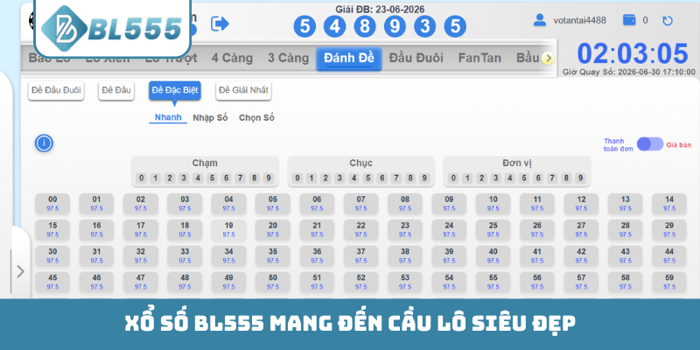
Task: Click the 02:03:05 countdown timer
Action: (633, 53)
